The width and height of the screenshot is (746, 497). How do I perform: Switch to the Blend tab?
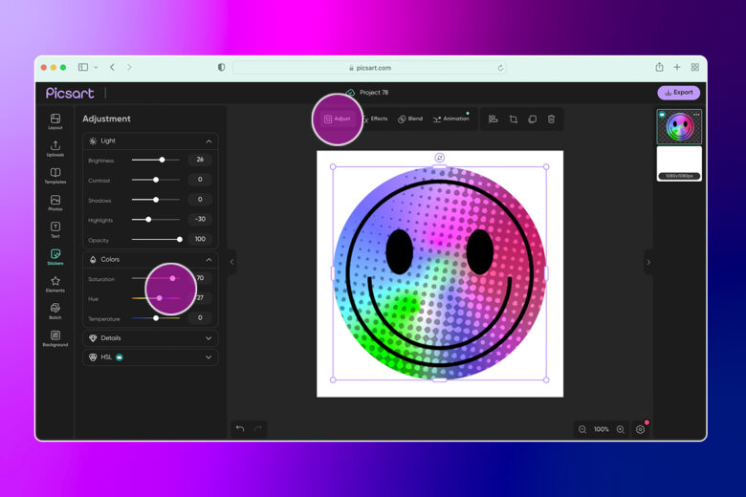pos(410,119)
